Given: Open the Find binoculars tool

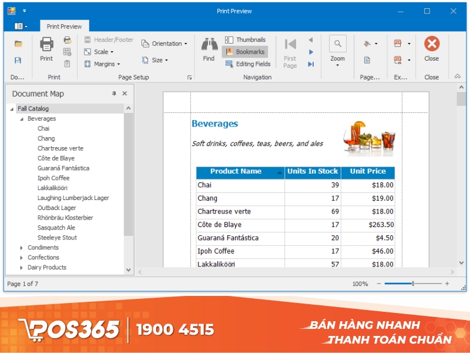Looking at the screenshot, I should tap(209, 48).
